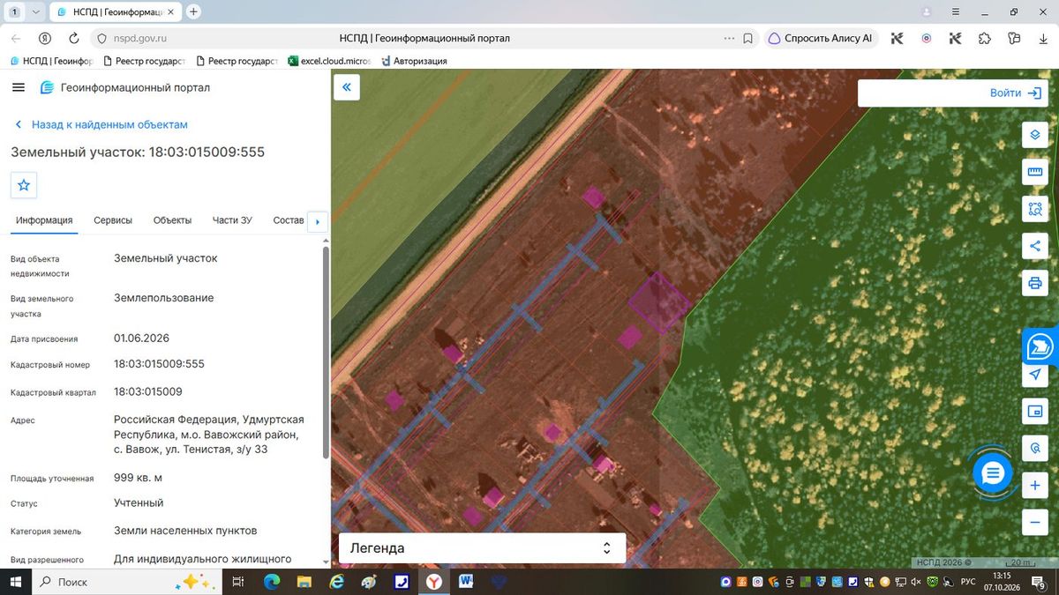Share the current map view
Screen dimensions: 1059x595
pos(1035,246)
